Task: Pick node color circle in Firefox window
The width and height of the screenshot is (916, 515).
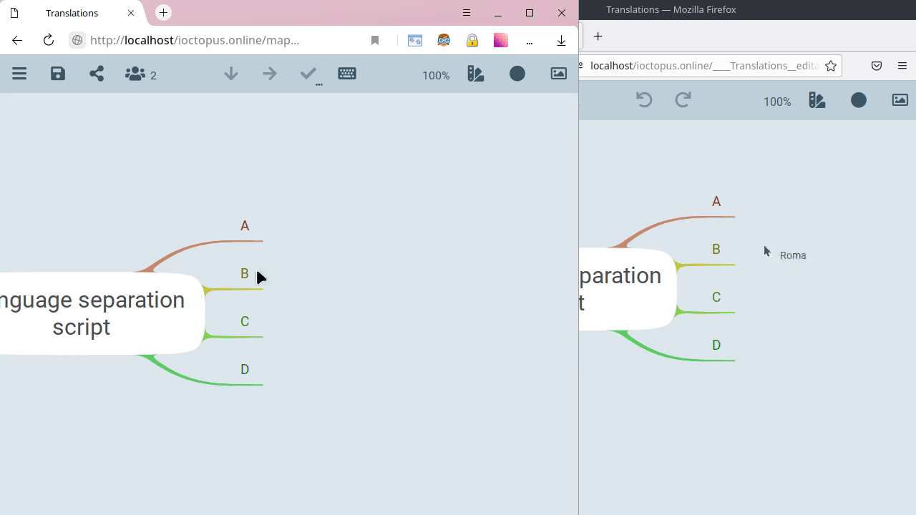Action: pos(859,100)
